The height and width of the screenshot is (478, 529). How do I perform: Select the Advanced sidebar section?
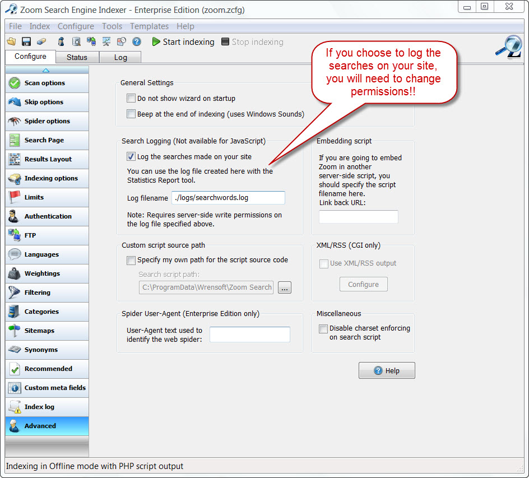47,426
